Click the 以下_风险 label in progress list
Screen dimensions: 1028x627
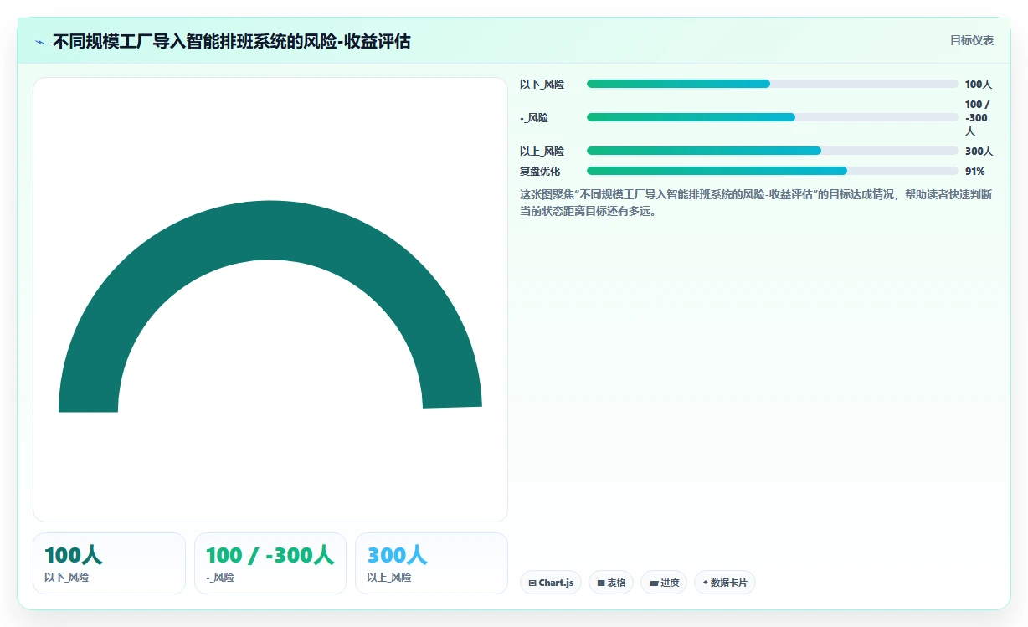(x=542, y=84)
